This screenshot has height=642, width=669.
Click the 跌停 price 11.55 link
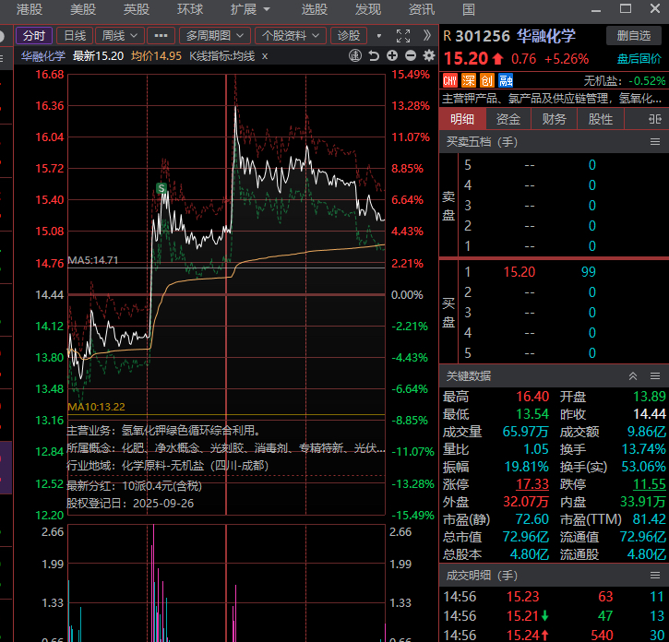click(649, 484)
